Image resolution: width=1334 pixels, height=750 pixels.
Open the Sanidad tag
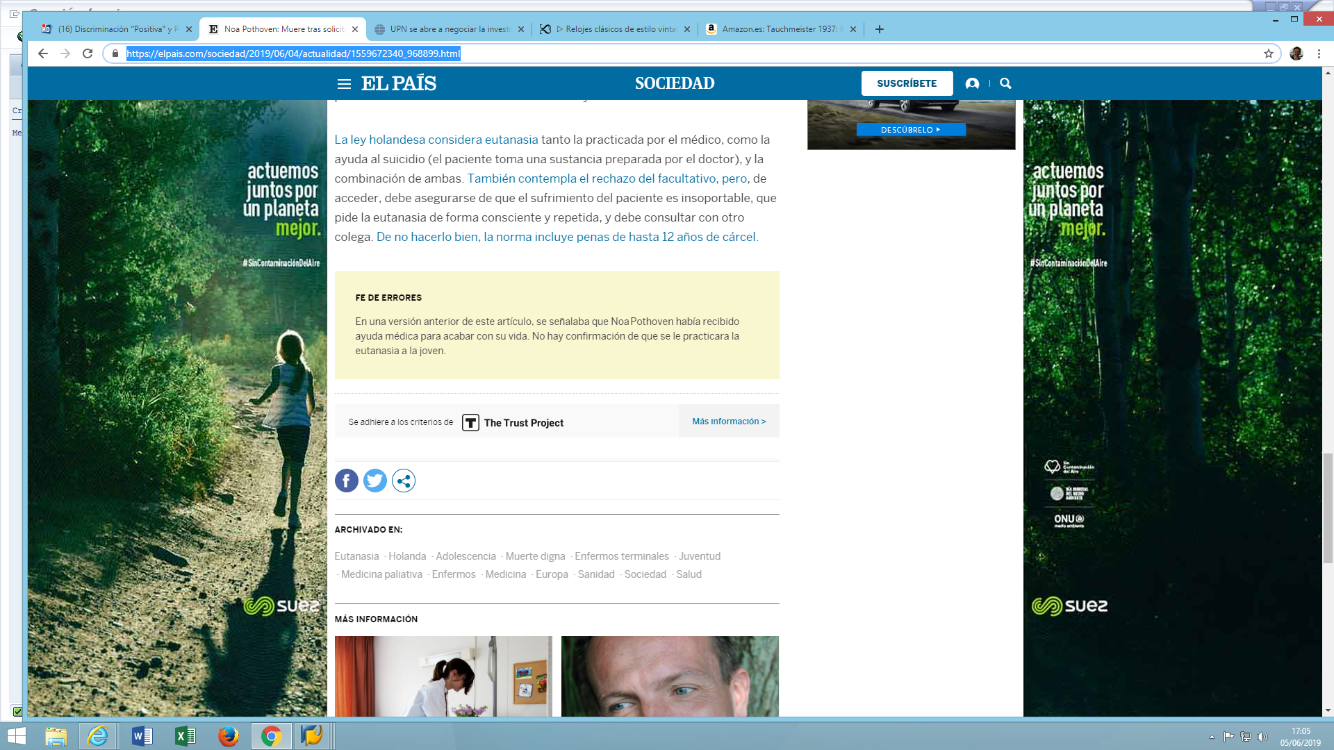pyautogui.click(x=596, y=574)
